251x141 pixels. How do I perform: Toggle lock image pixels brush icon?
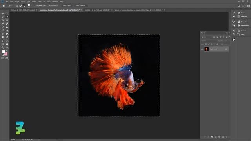coord(209,44)
